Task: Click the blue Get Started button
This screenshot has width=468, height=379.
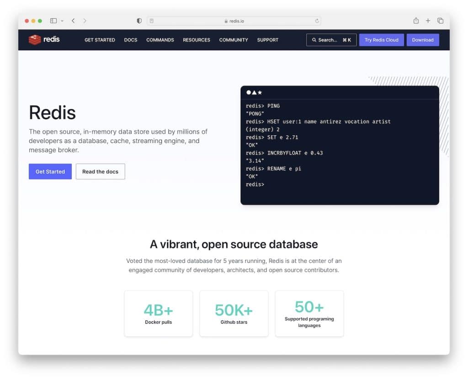Action: 50,171
